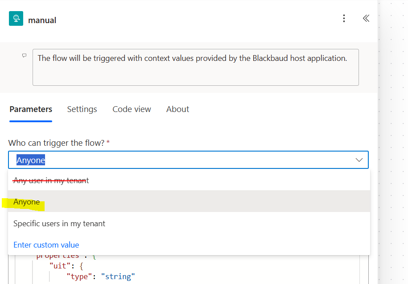408x284 pixels.
Task: Open the Settings tab
Action: [x=82, y=109]
